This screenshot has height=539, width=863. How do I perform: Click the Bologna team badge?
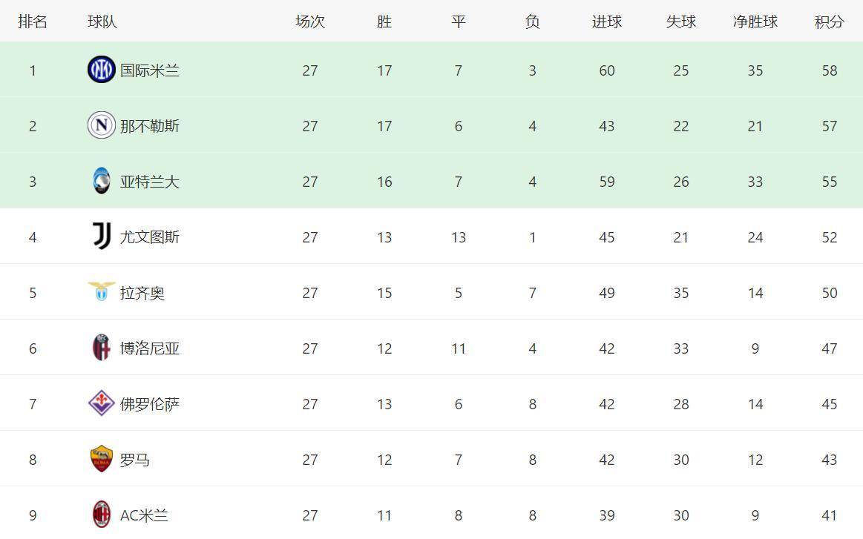point(101,348)
